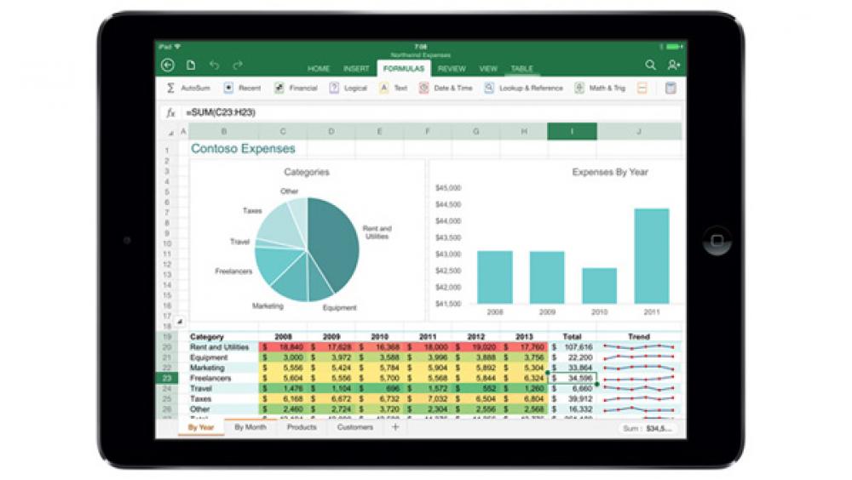Screen dimensions: 852x480
Task: Redo the last action
Action: [x=238, y=66]
